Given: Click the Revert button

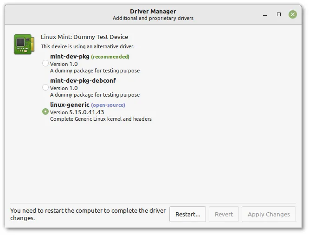Looking at the screenshot, I should 224,214.
